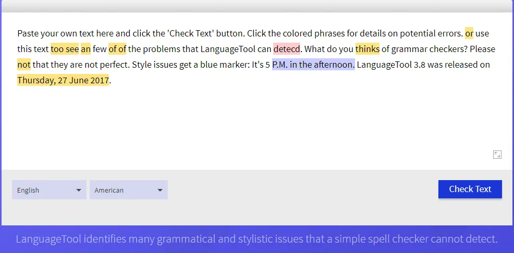This screenshot has width=514, height=253.
Task: Click the words 'grammar checkers?' in the text
Action: point(429,49)
